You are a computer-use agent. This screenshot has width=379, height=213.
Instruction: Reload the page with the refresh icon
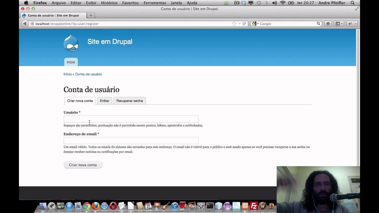click(x=244, y=24)
